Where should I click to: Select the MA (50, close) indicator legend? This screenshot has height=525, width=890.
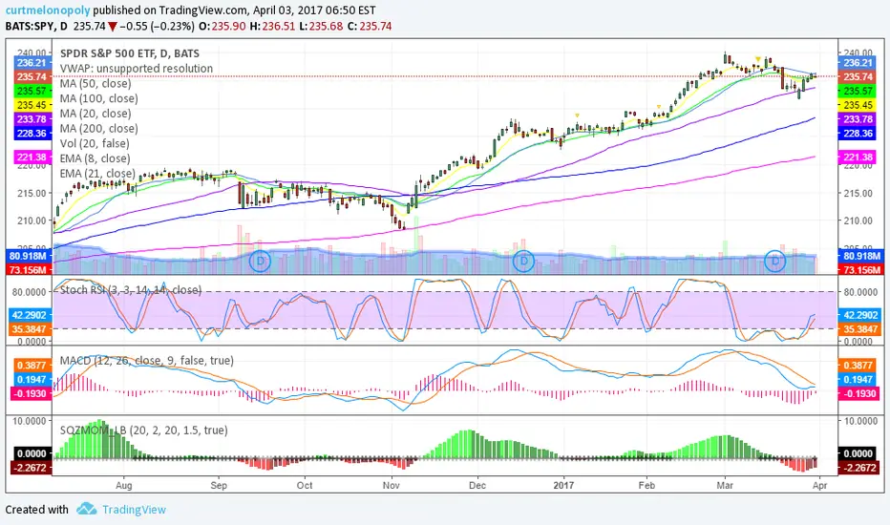pos(95,83)
